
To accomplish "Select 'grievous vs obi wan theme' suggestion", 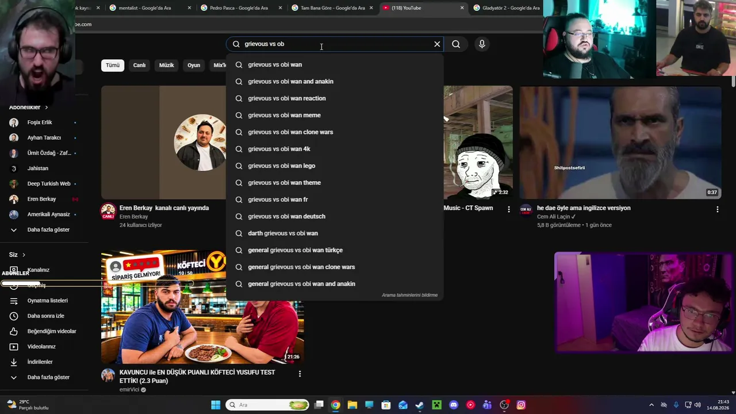I will (x=335, y=183).
